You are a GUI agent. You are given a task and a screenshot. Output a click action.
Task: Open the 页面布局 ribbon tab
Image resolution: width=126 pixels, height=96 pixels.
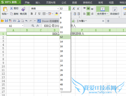pyautogui.click(x=51, y=3)
